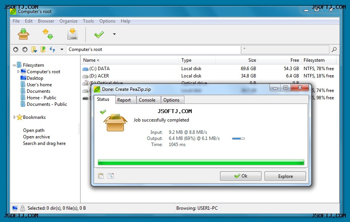Click the go up one level icon
Screen dimensions: 350x222
[43, 49]
